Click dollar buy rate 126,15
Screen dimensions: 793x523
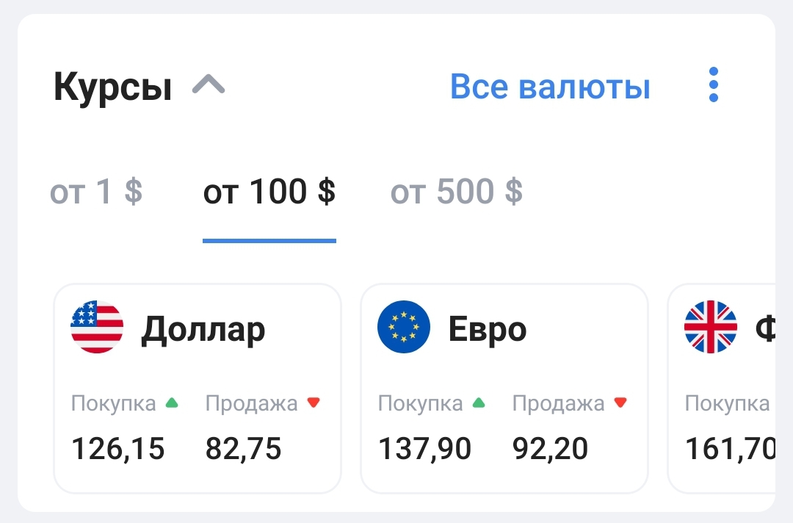[x=117, y=449]
